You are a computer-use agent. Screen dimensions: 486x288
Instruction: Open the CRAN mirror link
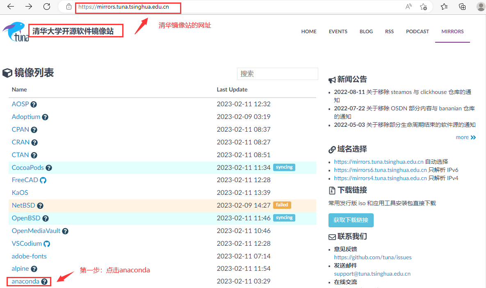pos(21,142)
